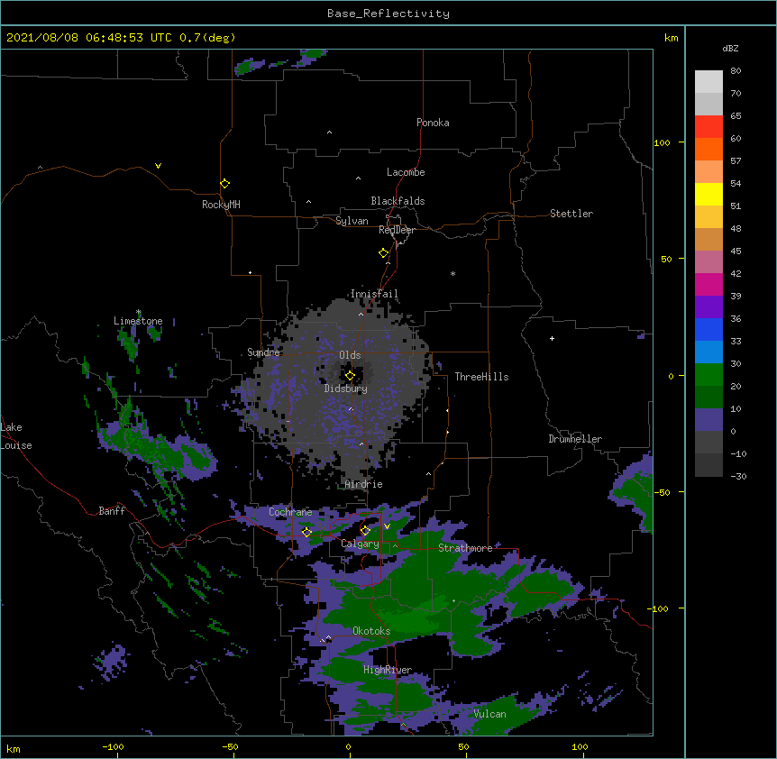
Task: Click the green echo patch above Ponoka
Action: pos(312,55)
